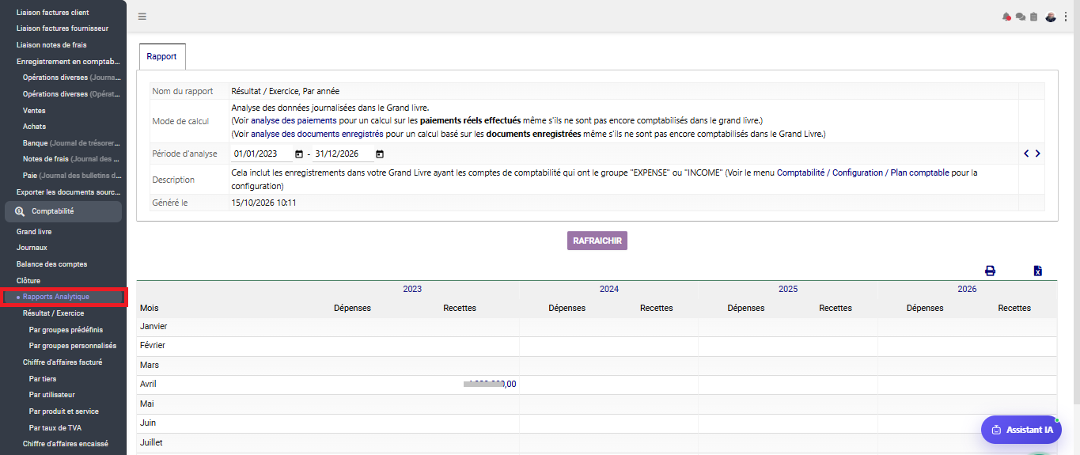Click the Janvier row label
1080x455 pixels.
pyautogui.click(x=153, y=326)
